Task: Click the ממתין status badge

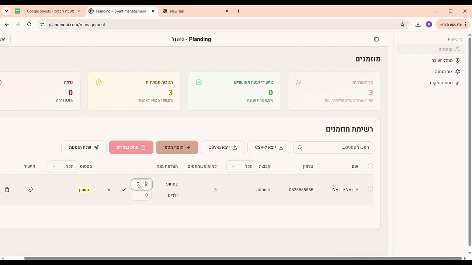Action: (84, 190)
